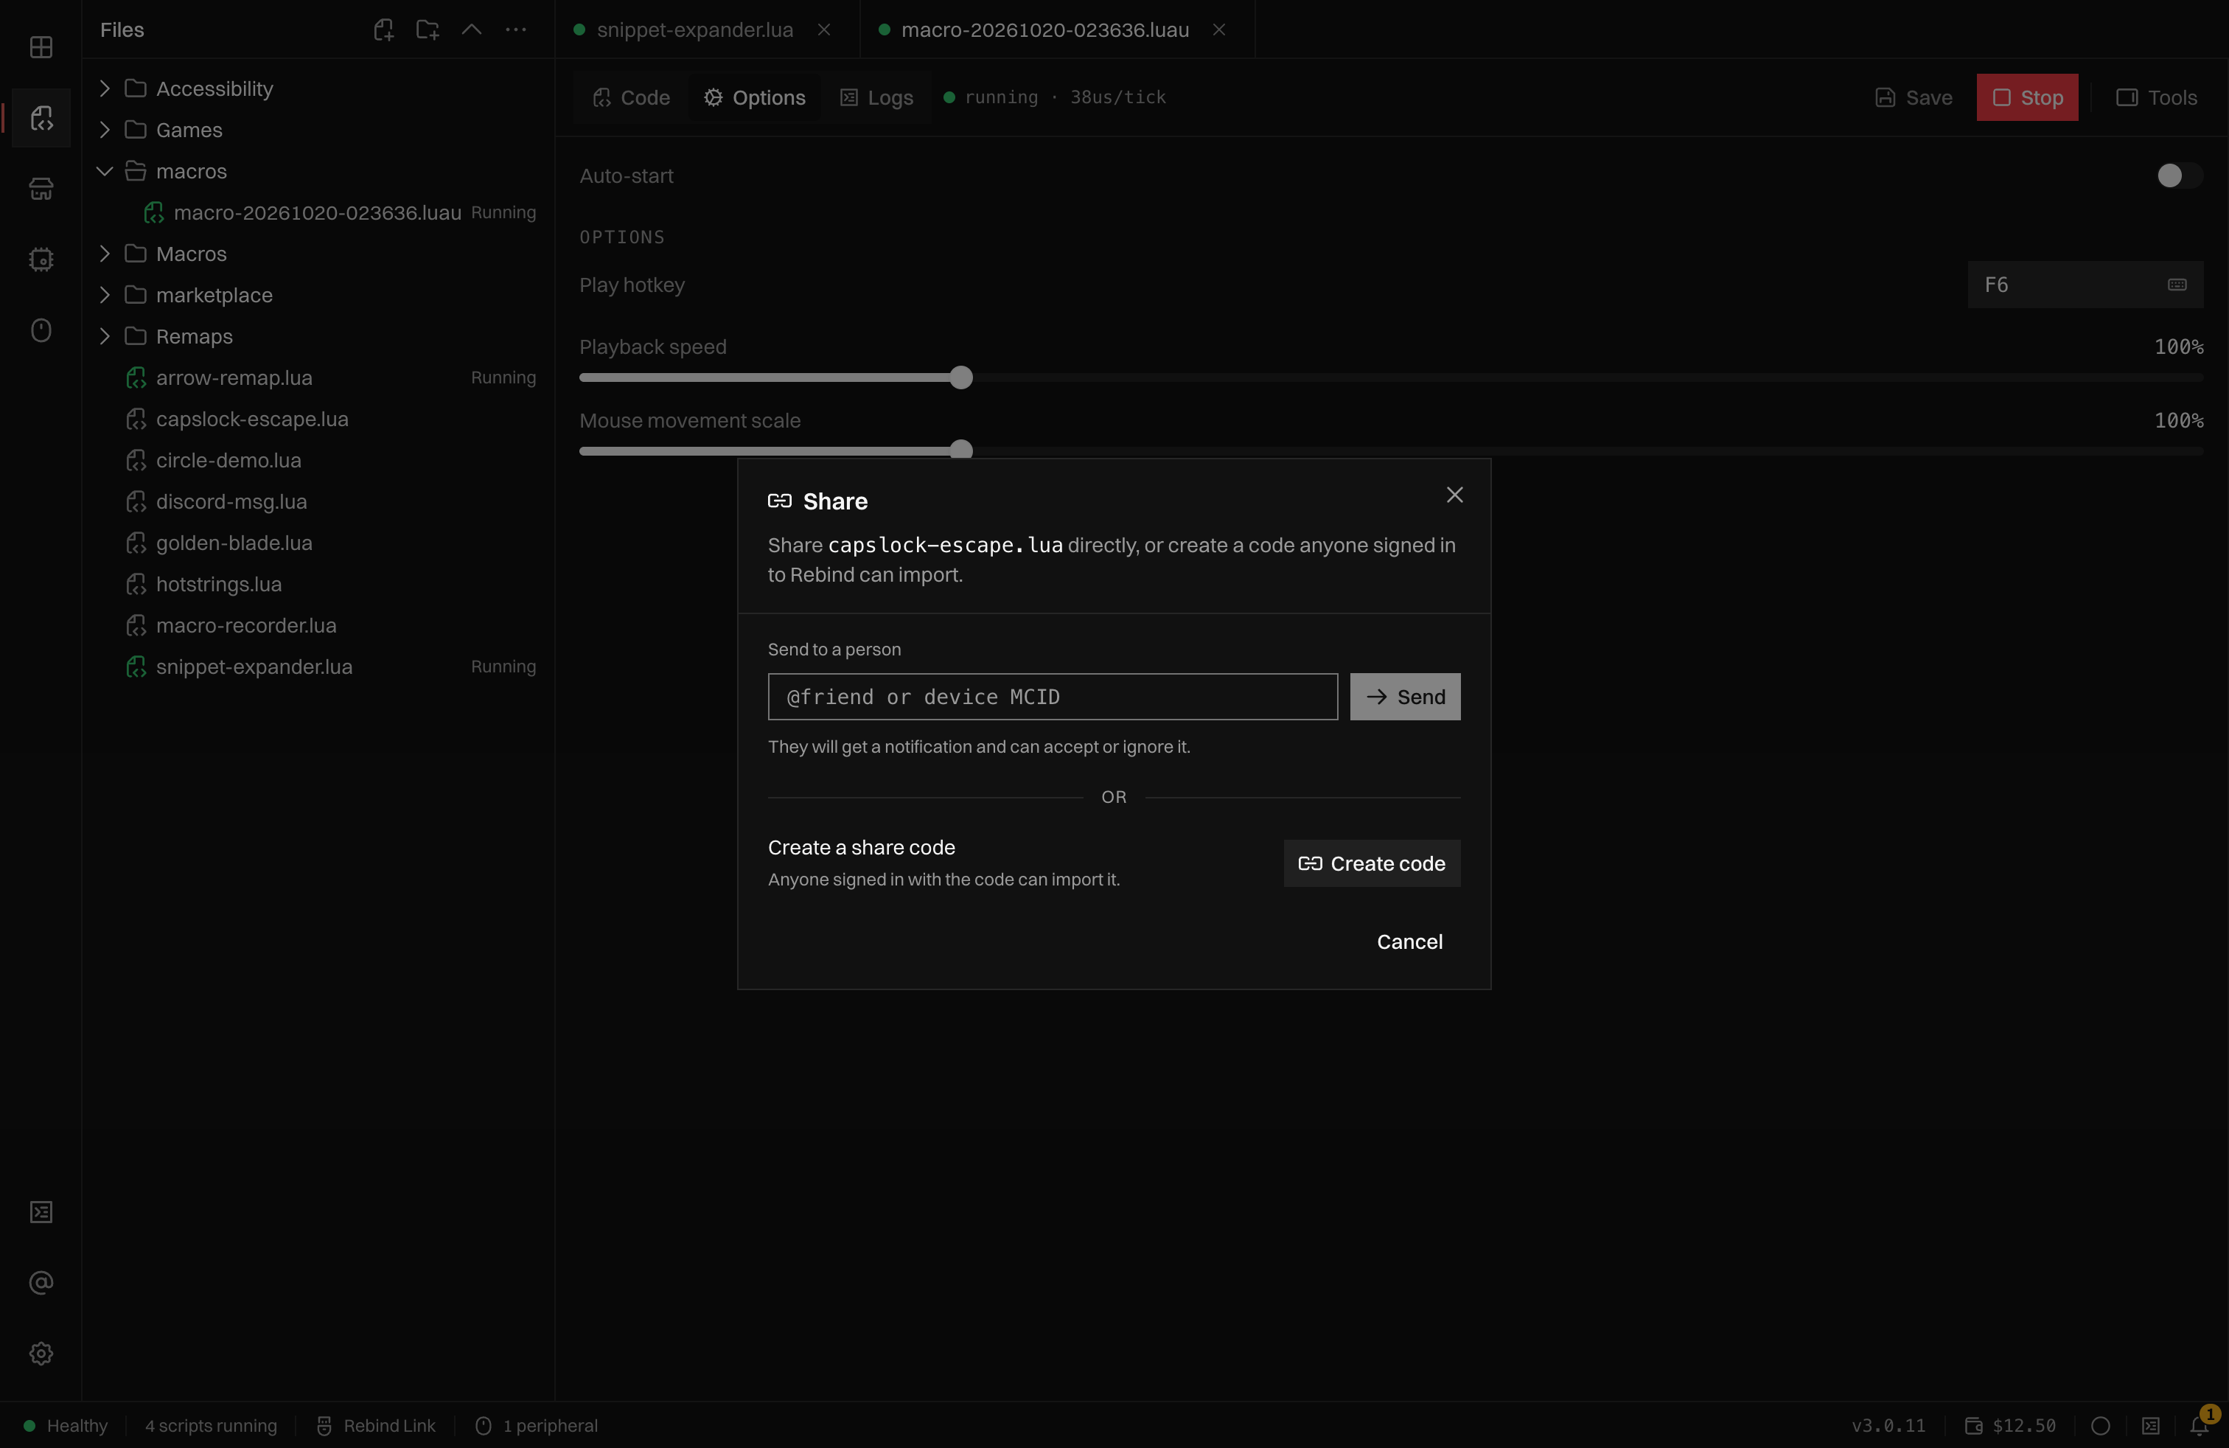Viewport: 2229px width, 1448px height.
Task: Click the Save button
Action: tap(1914, 97)
